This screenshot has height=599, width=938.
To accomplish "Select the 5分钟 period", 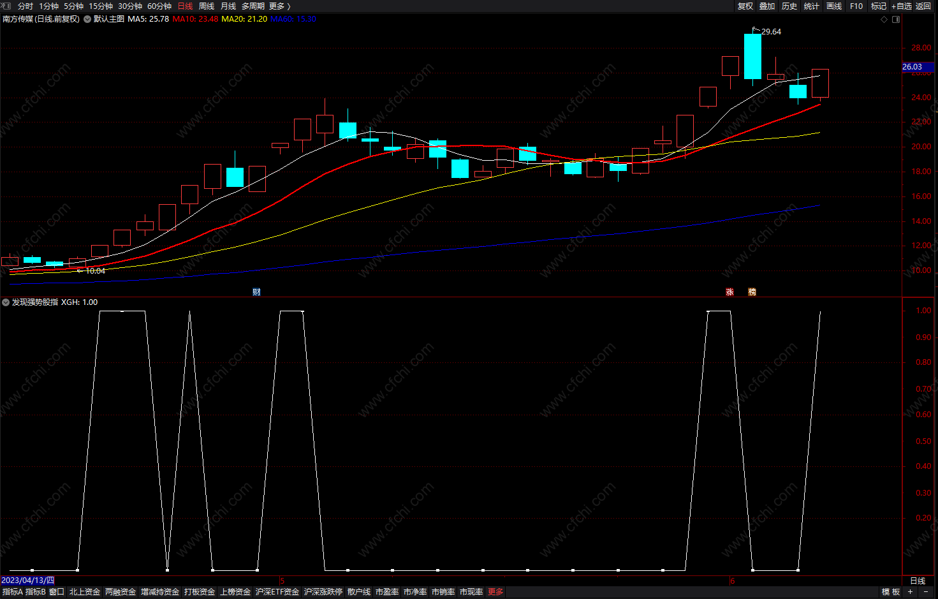I will [x=74, y=6].
